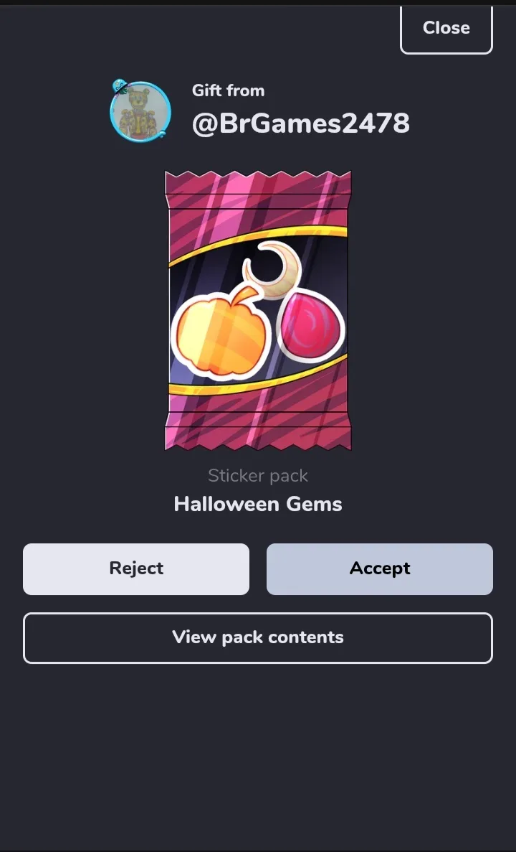
Task: View pack contents of Halloween Gems
Action: click(x=258, y=638)
